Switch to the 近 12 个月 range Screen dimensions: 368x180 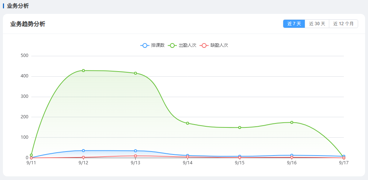click(x=344, y=24)
